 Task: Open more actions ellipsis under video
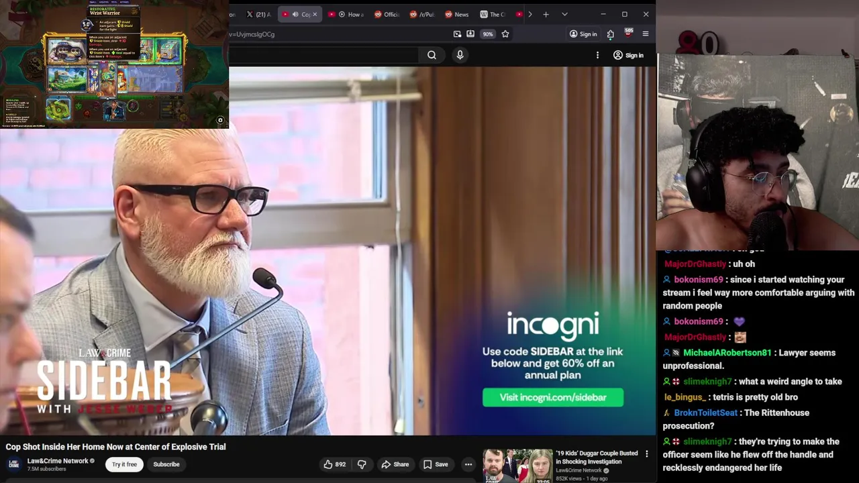468,464
